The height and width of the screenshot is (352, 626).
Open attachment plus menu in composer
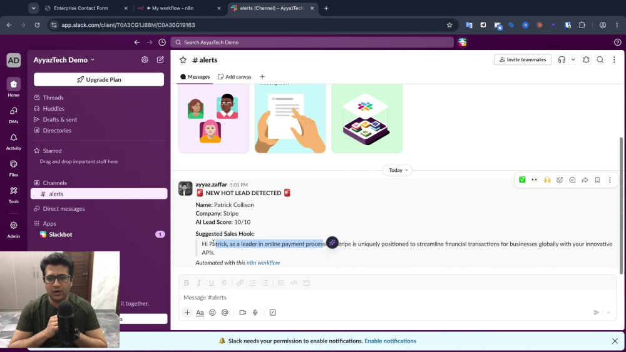(187, 313)
